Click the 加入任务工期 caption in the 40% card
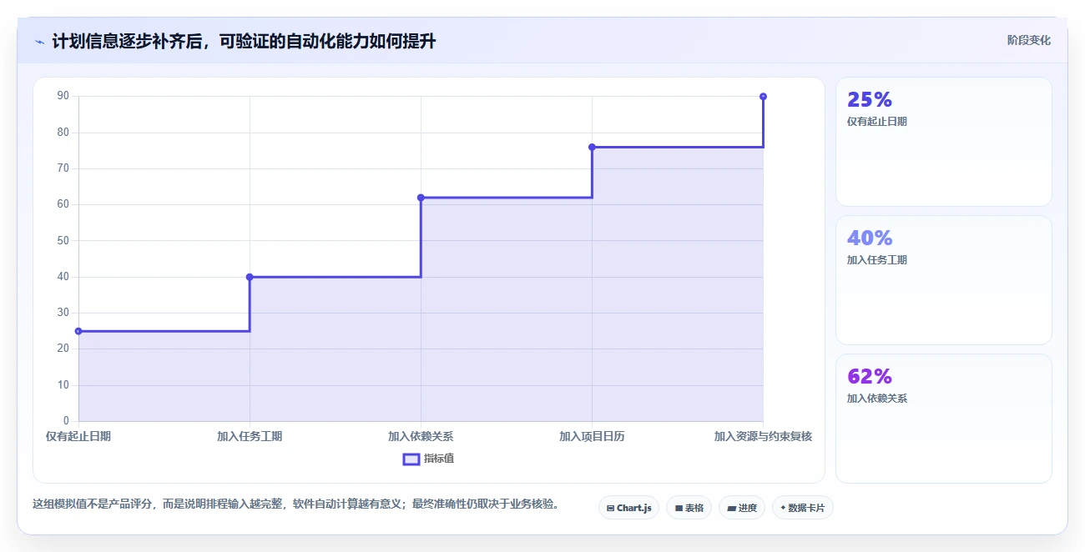The image size is (1085, 552). coord(877,260)
